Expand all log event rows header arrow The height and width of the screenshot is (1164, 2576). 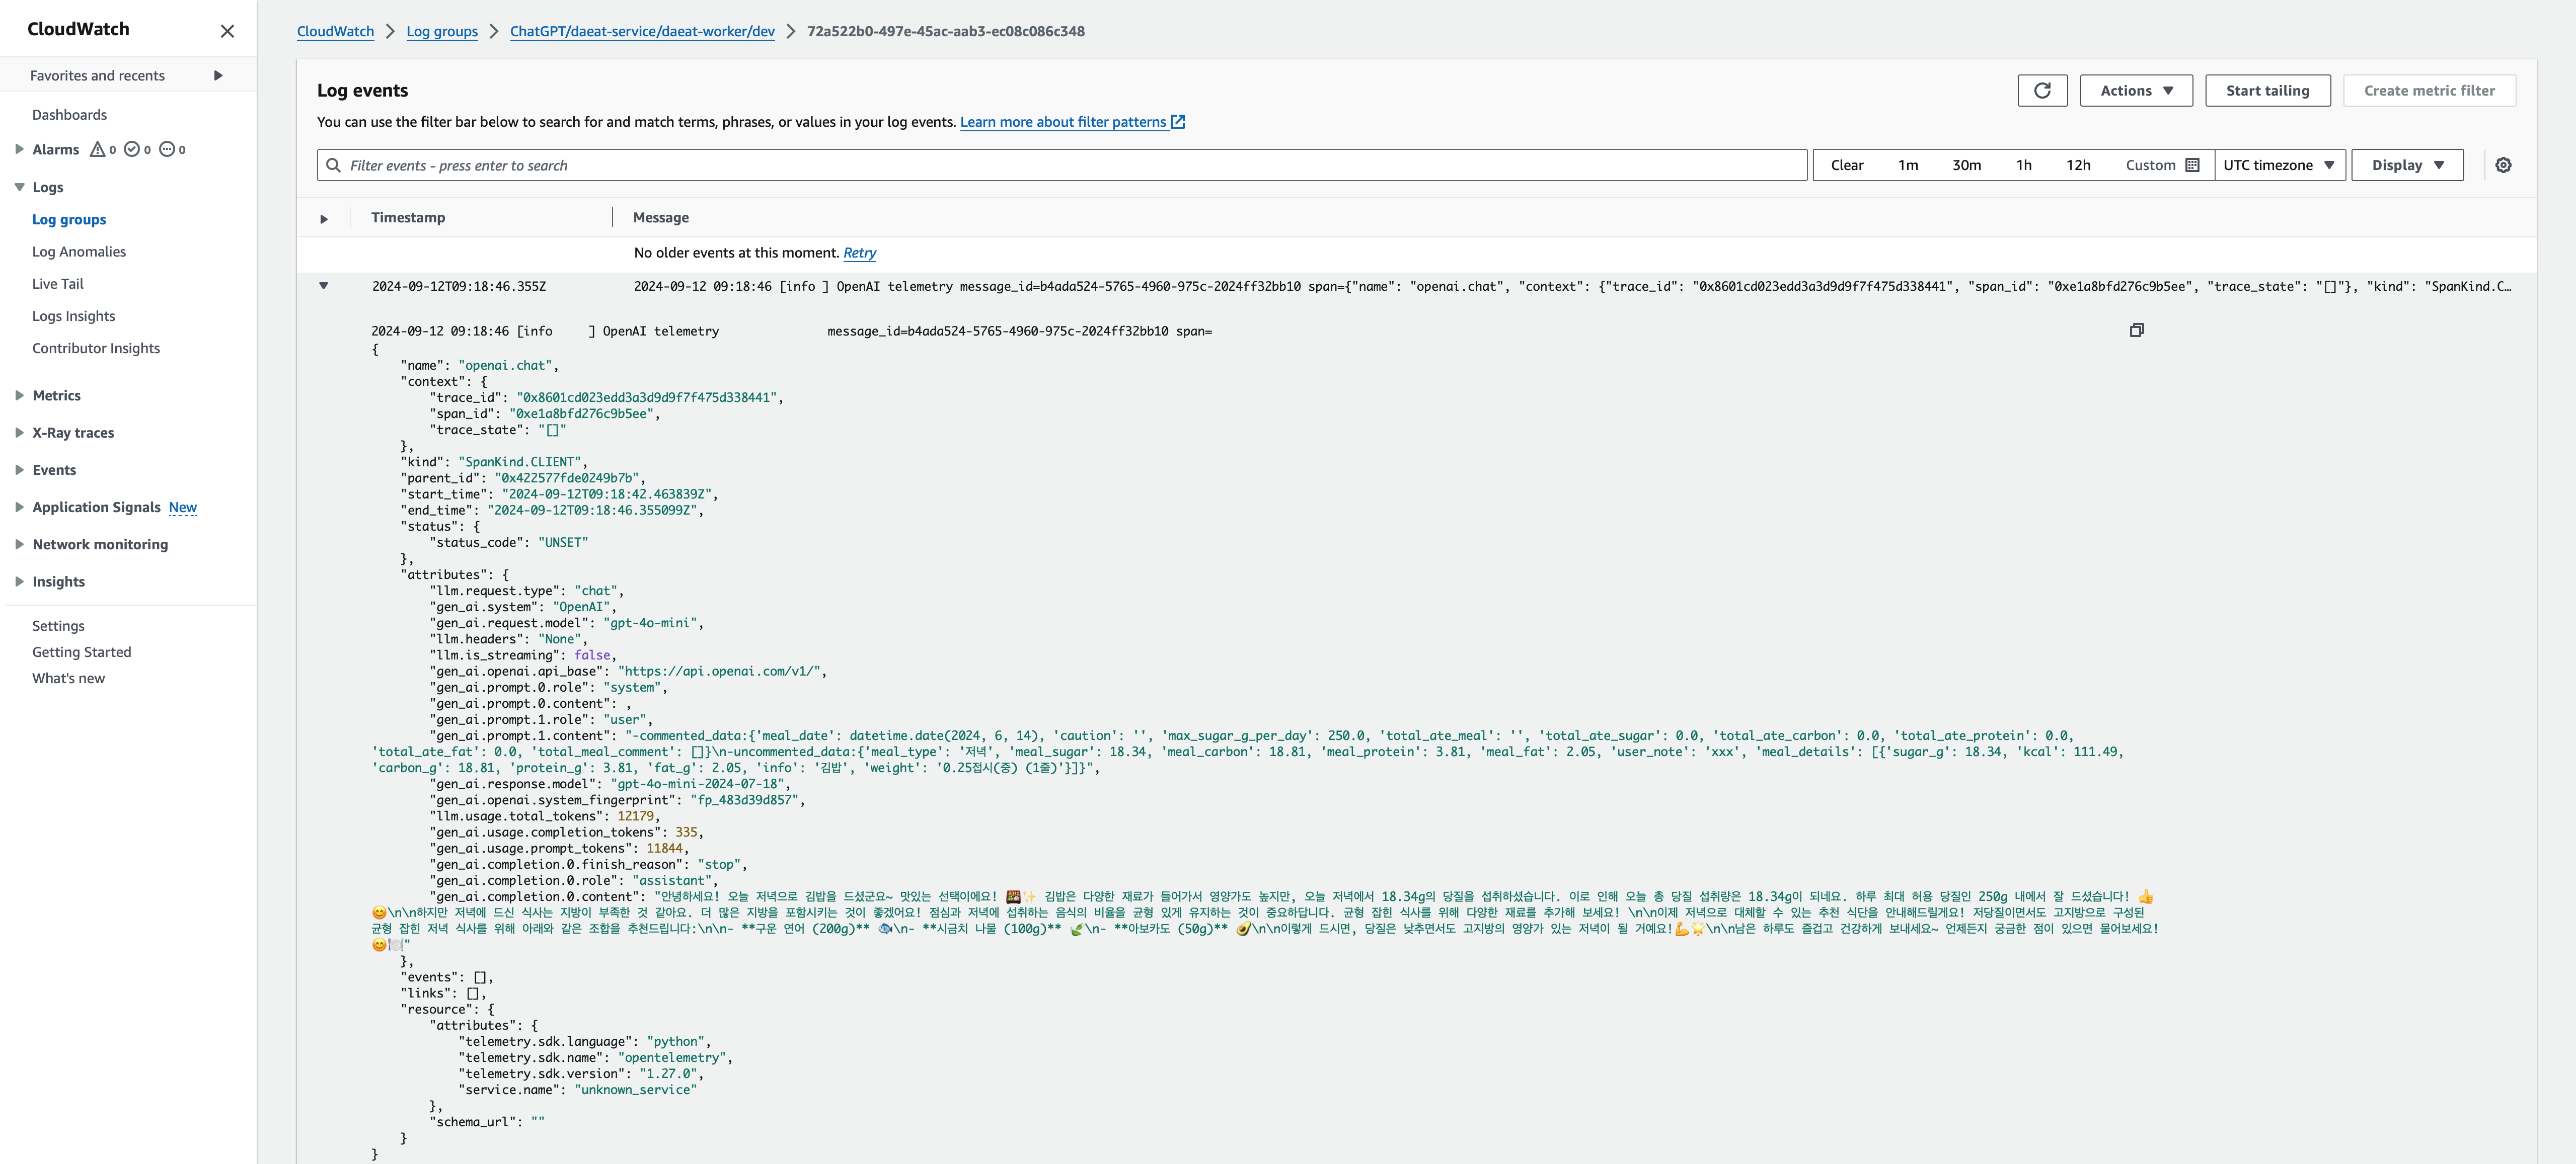pos(324,219)
